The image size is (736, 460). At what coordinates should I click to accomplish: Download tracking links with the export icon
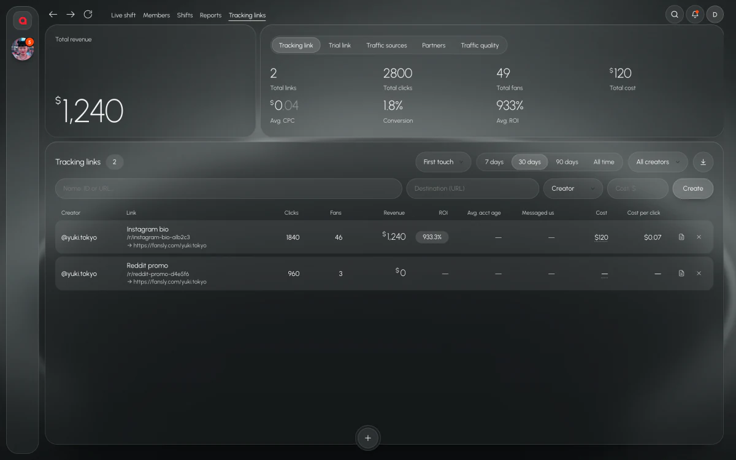pos(703,162)
